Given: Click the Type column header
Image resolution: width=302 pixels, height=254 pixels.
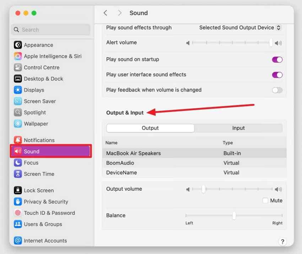Looking at the screenshot, I should [228, 143].
